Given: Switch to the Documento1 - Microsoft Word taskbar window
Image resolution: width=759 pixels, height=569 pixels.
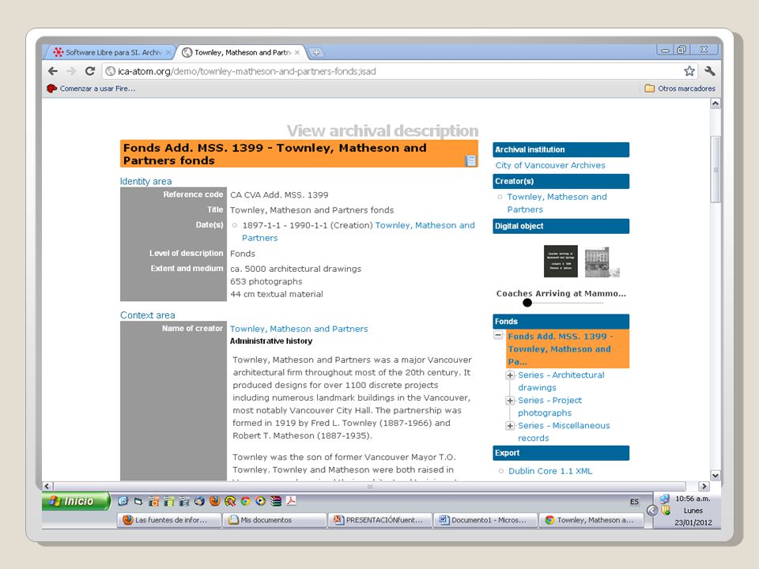Looking at the screenshot, I should point(485,520).
